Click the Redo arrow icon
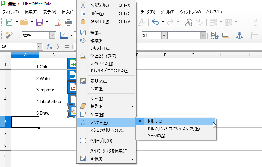 (x=170, y=22)
